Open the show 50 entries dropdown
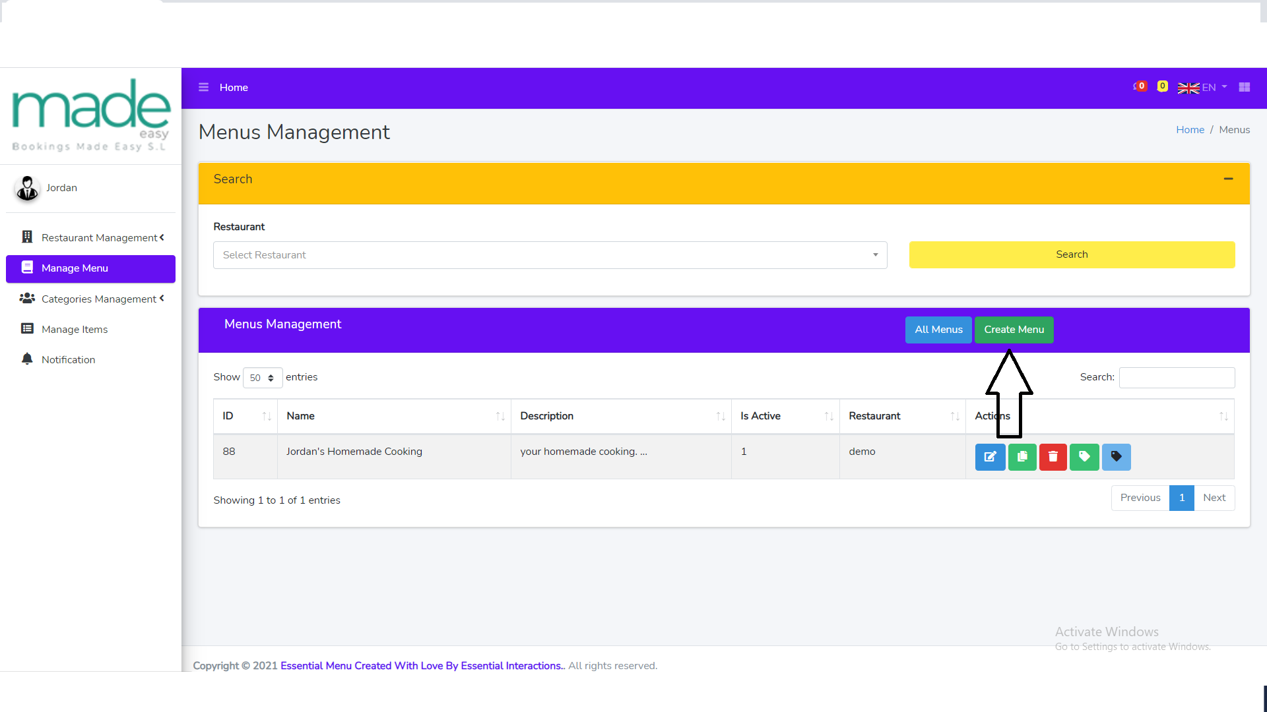1267x712 pixels. tap(262, 378)
